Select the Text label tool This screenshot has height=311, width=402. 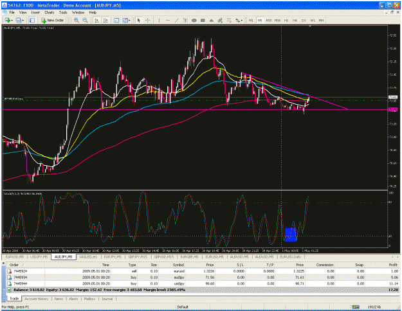coord(185,20)
